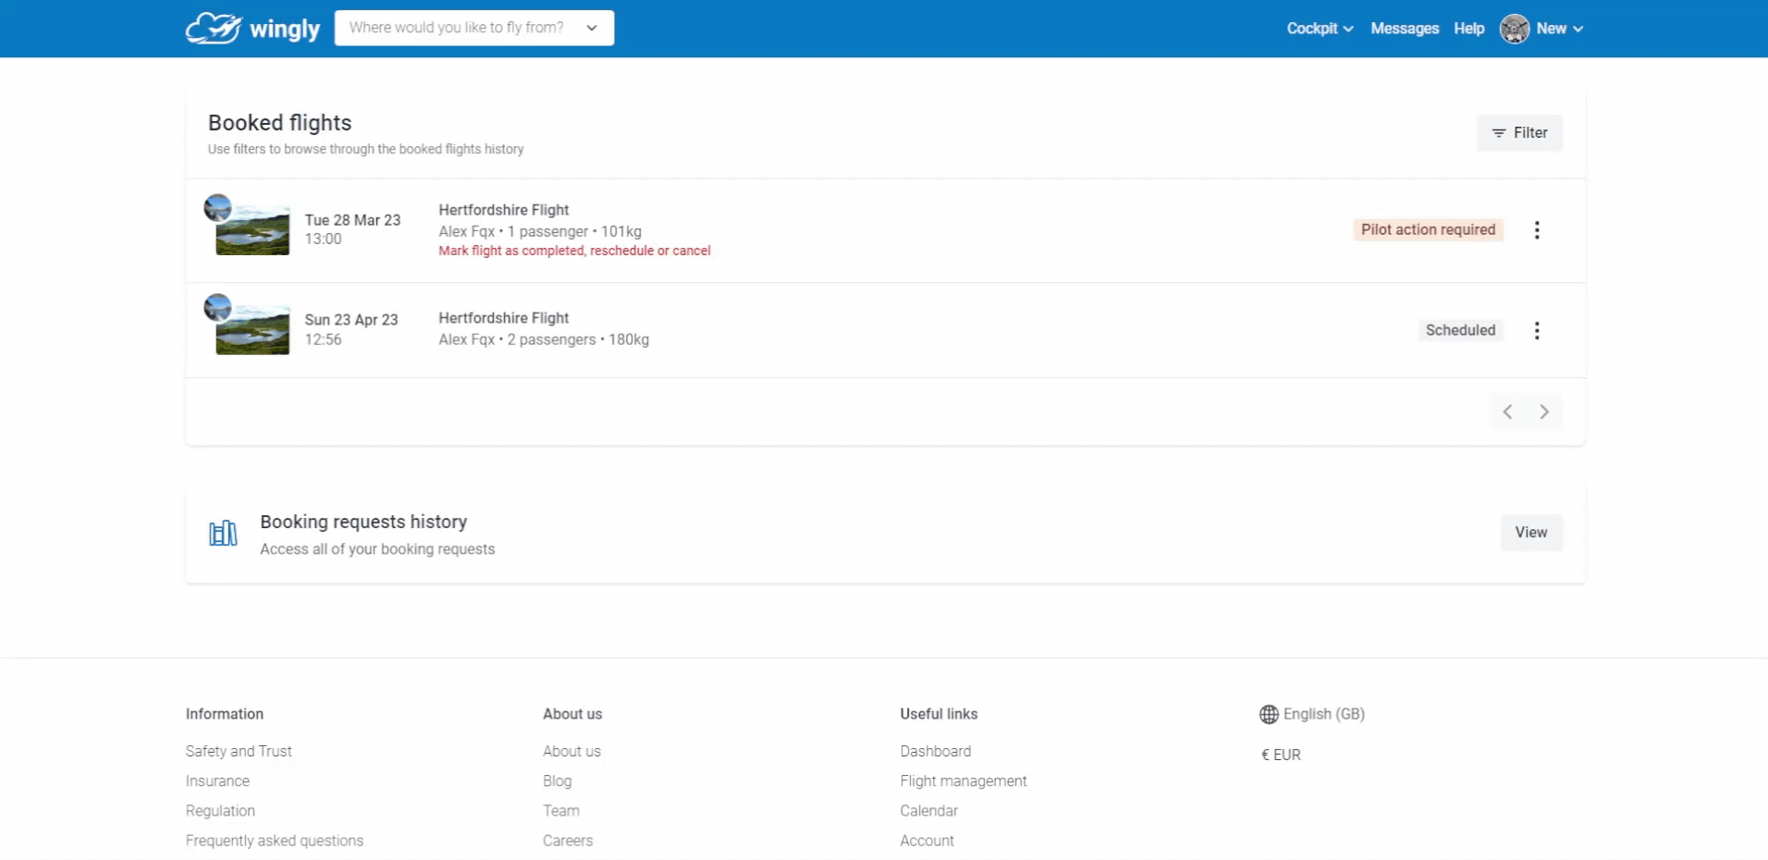Open the 'About us' footer link
This screenshot has height=860, width=1768.
pyautogui.click(x=571, y=751)
